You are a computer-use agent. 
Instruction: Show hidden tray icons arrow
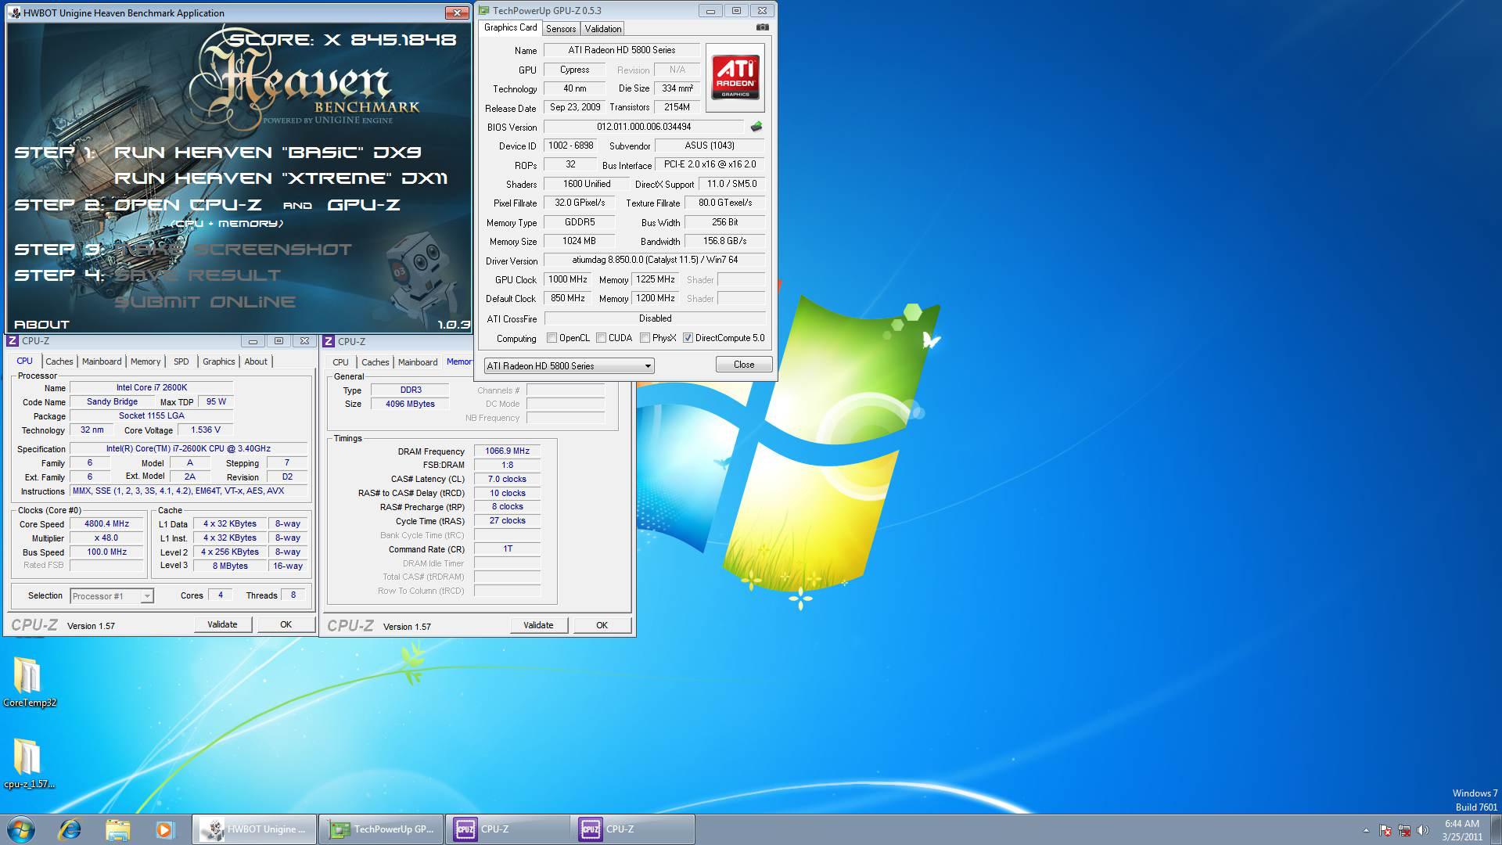(x=1366, y=830)
